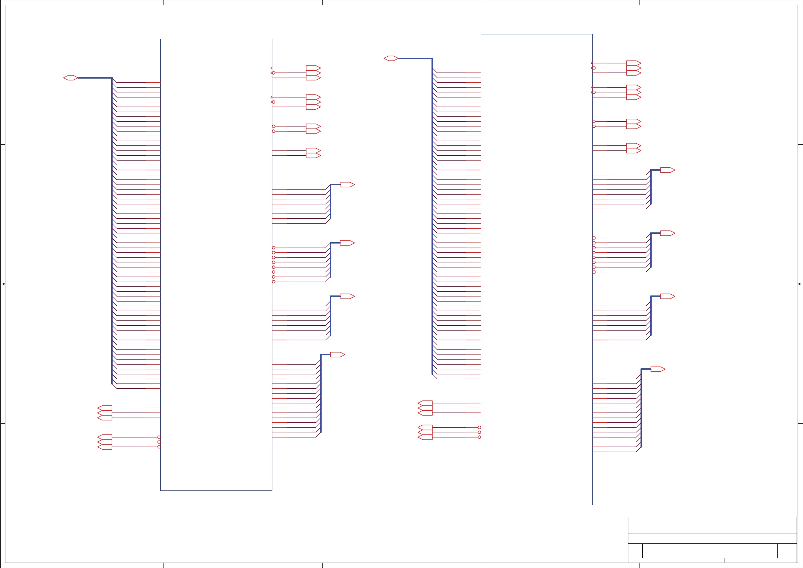
Task: Click the topmost output port right of left block
Action: [313, 68]
